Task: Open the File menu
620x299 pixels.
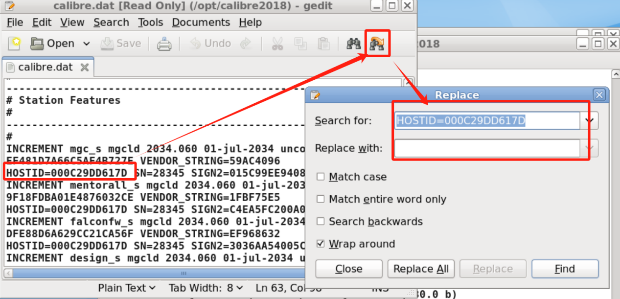Action: [15, 23]
